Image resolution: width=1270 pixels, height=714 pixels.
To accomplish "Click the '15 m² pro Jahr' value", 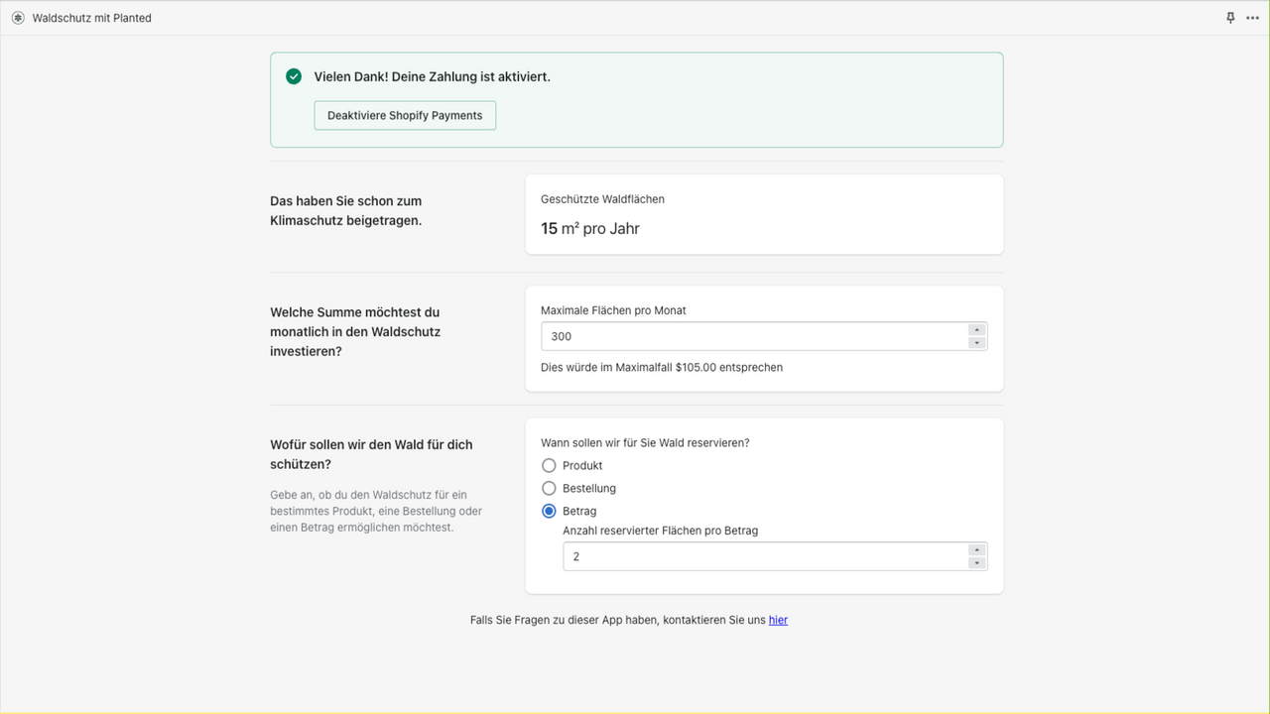I will (x=590, y=229).
